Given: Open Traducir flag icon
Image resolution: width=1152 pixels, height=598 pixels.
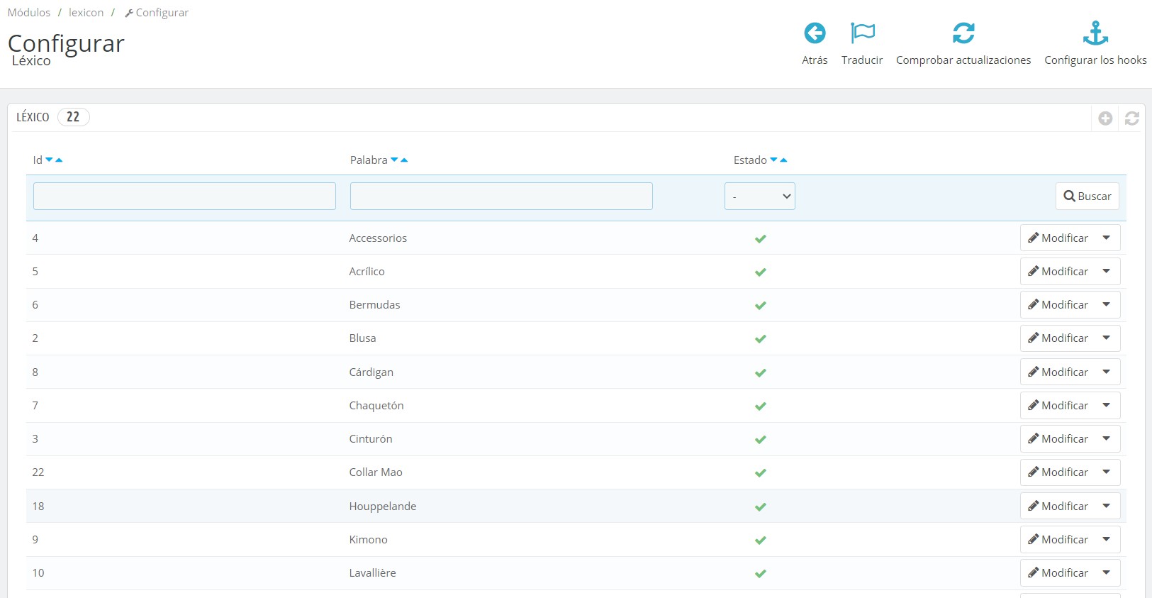Looking at the screenshot, I should [862, 33].
